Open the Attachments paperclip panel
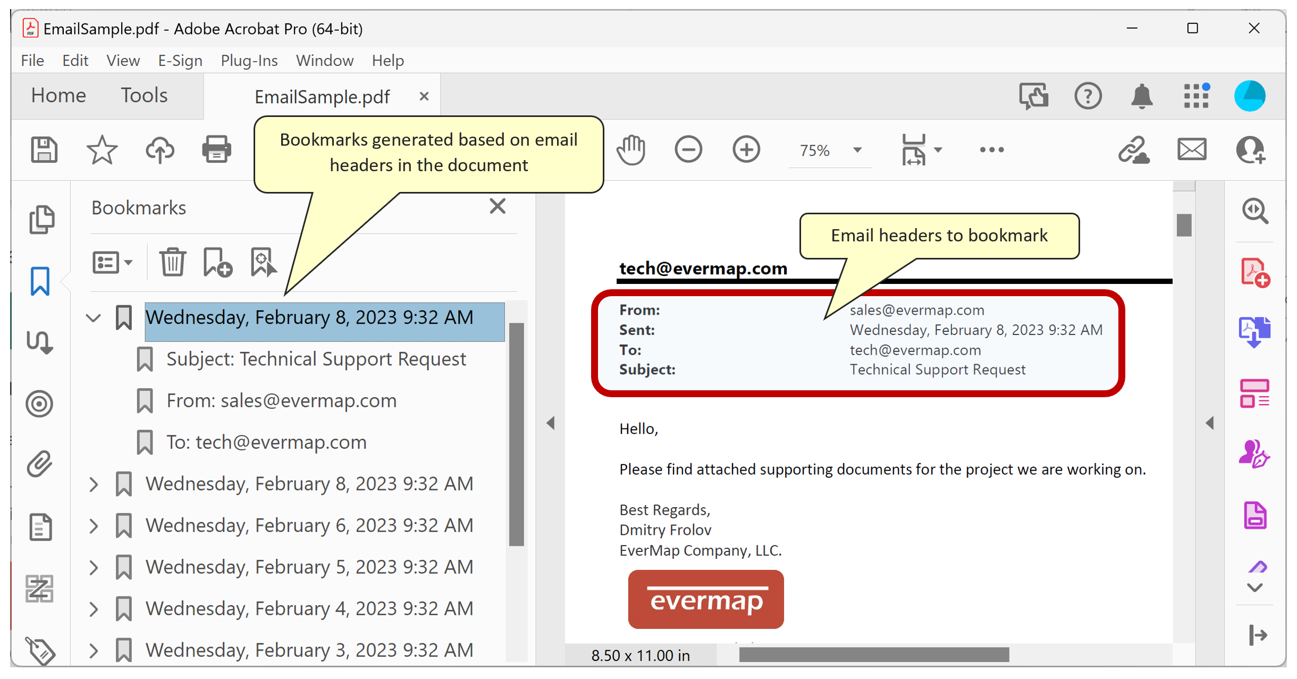Image resolution: width=1297 pixels, height=679 pixels. click(40, 464)
